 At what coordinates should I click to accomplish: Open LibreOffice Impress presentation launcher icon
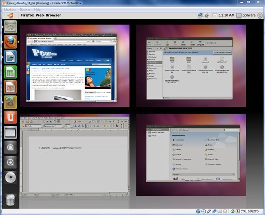[11, 87]
